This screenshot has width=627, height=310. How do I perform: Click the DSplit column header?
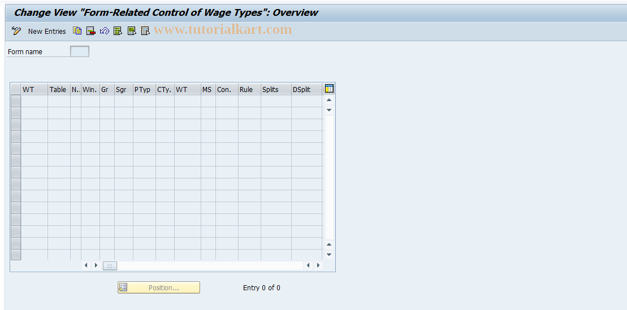306,89
